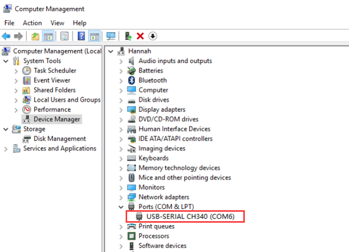This screenshot has height=252, width=349.
Task: Click the down-arrow Disable device icon
Action: (153, 36)
